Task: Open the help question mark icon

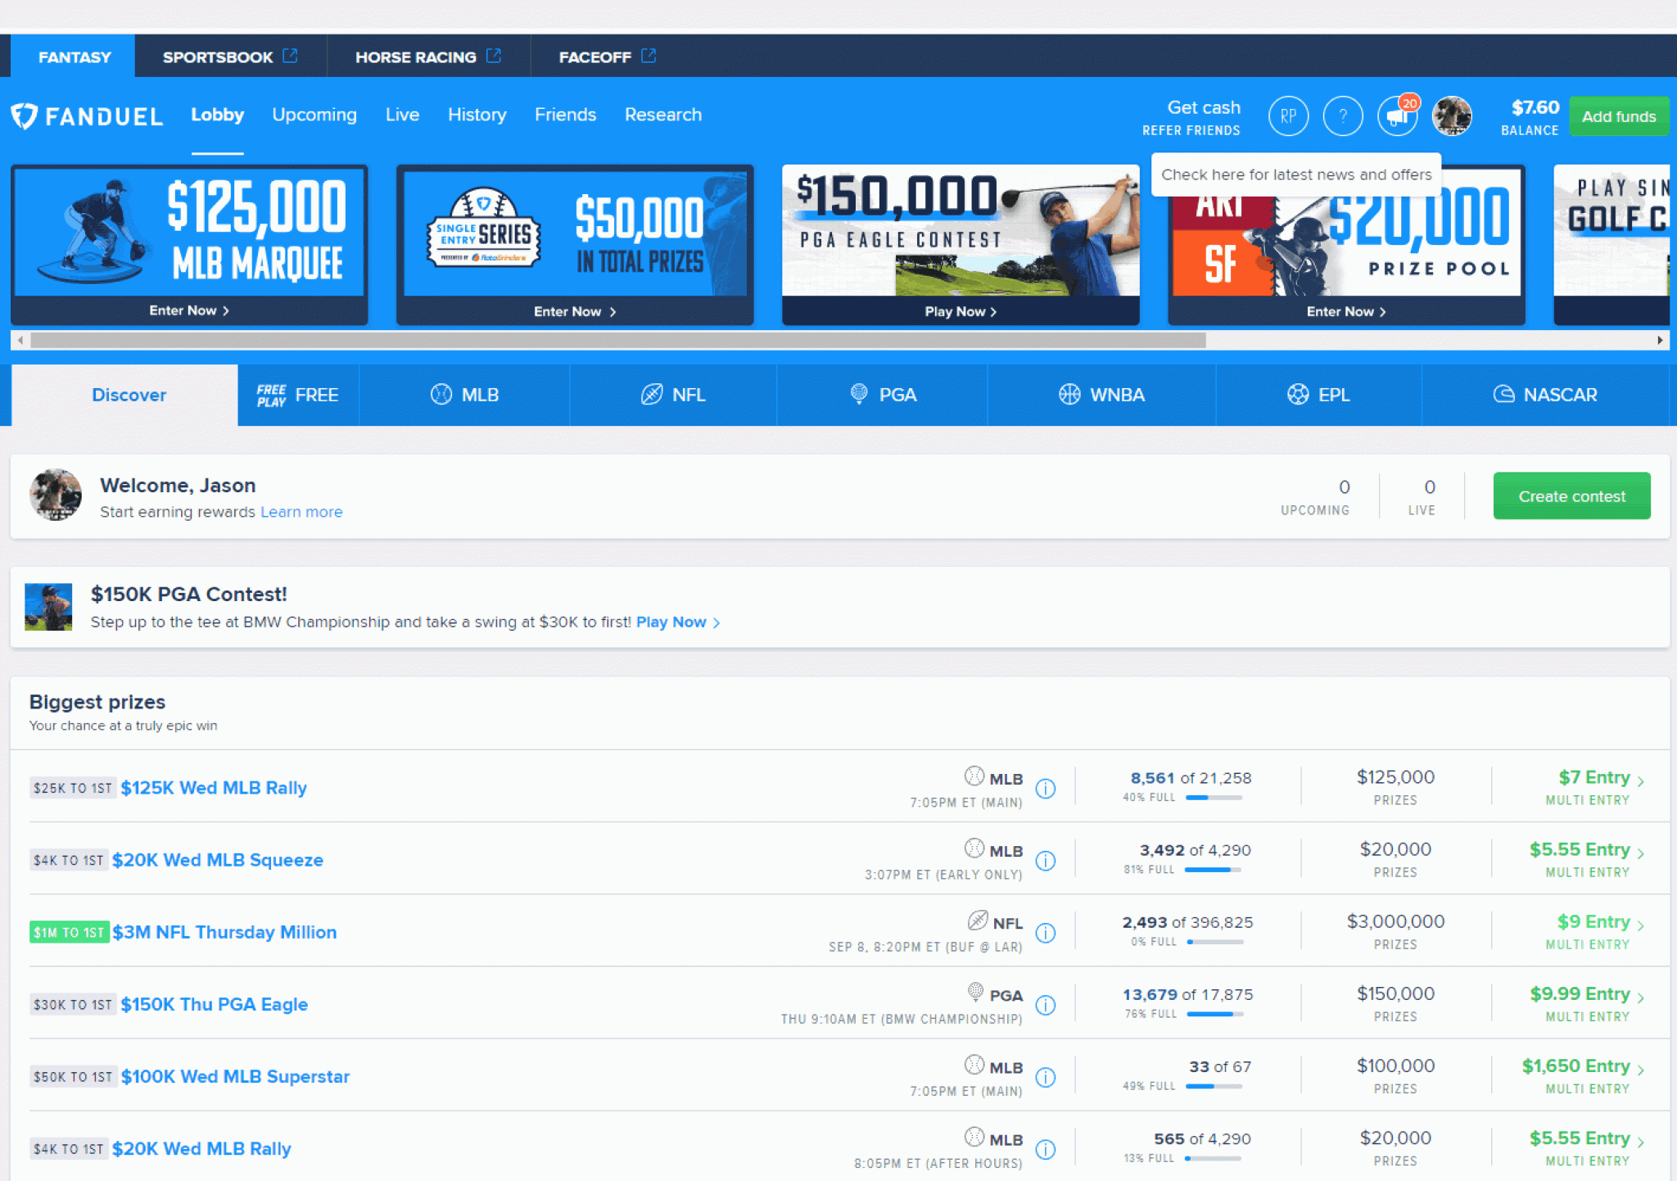Action: (1343, 115)
